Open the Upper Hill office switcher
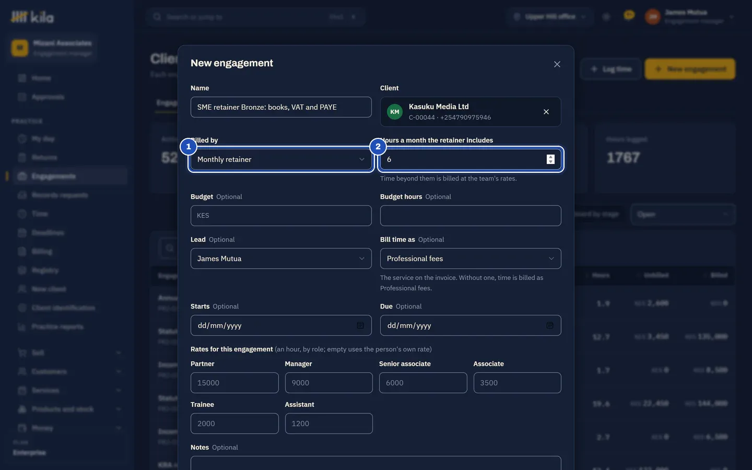The height and width of the screenshot is (470, 752). coord(550,17)
